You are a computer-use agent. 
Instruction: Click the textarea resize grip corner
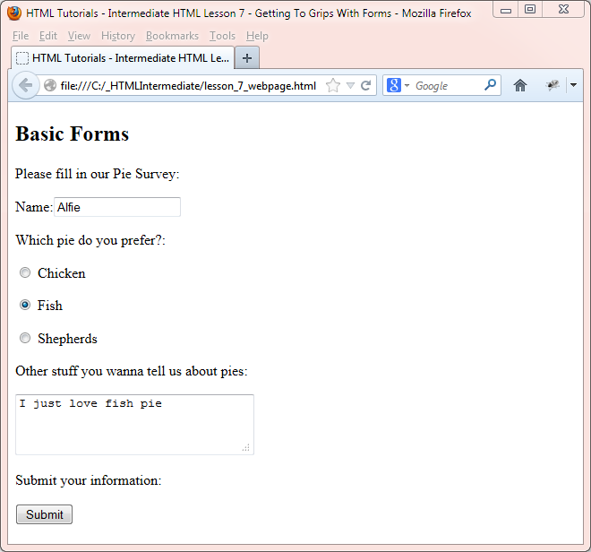(x=246, y=447)
